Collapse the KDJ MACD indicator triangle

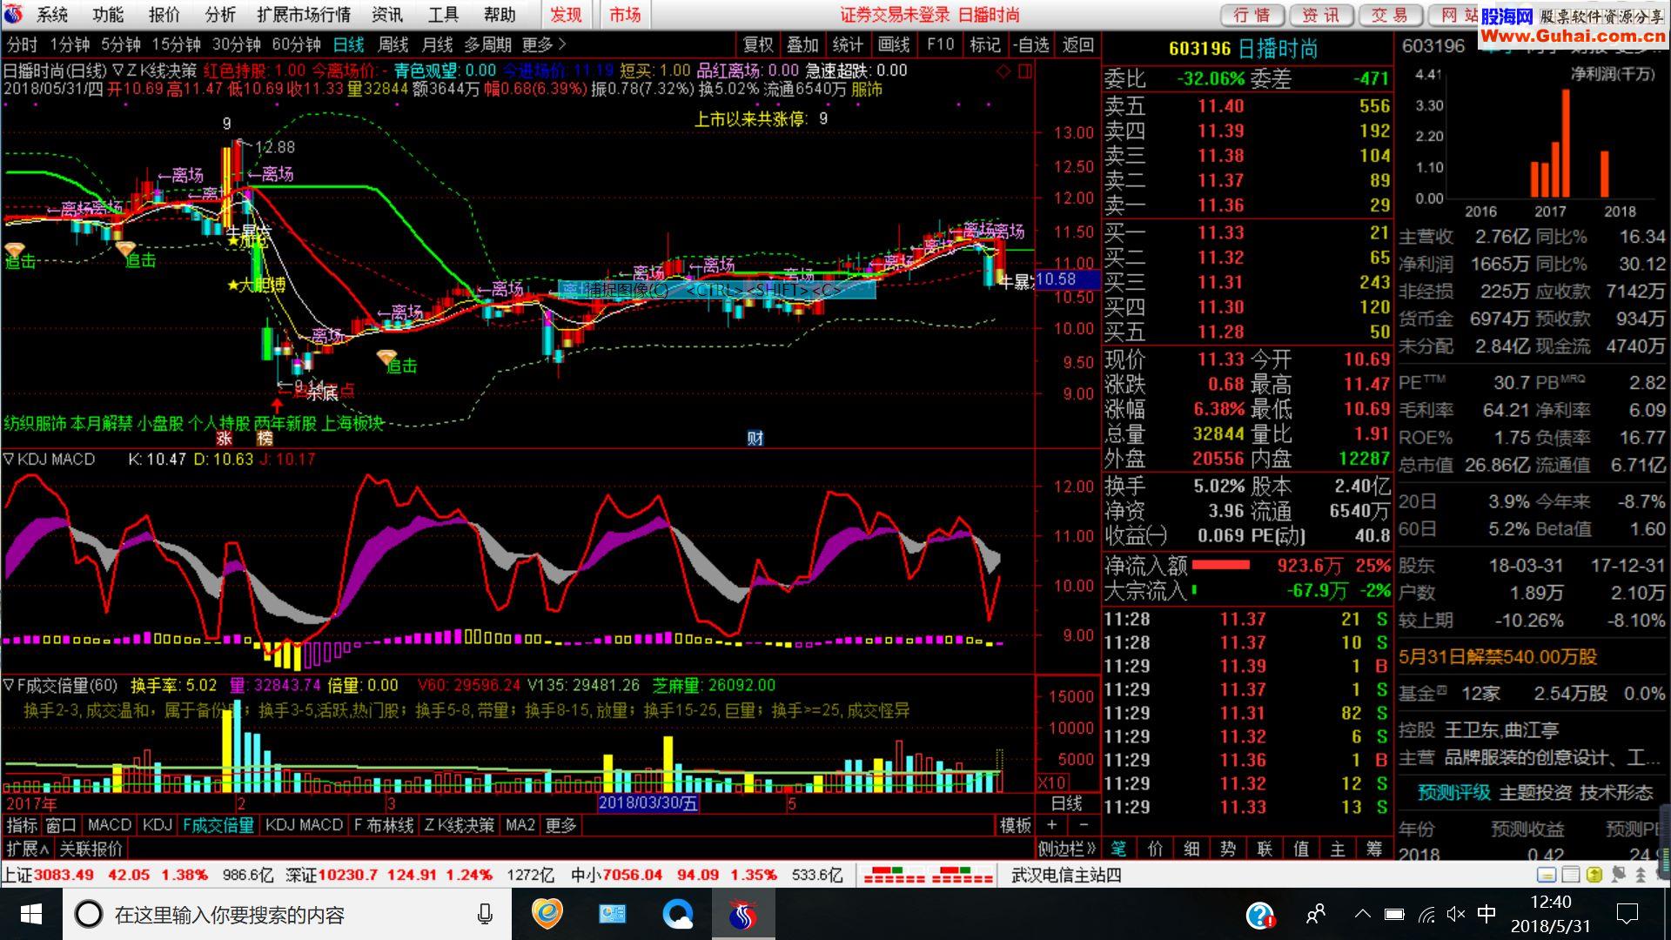9,460
